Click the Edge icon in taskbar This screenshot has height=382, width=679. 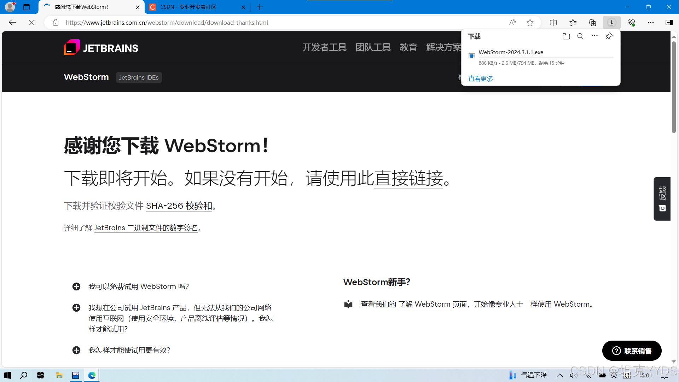coord(92,375)
